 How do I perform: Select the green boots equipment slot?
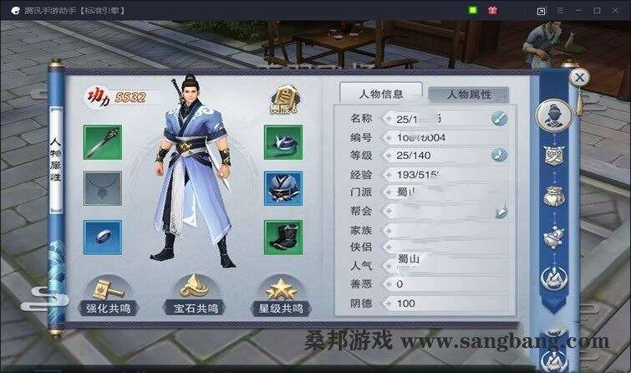click(283, 238)
